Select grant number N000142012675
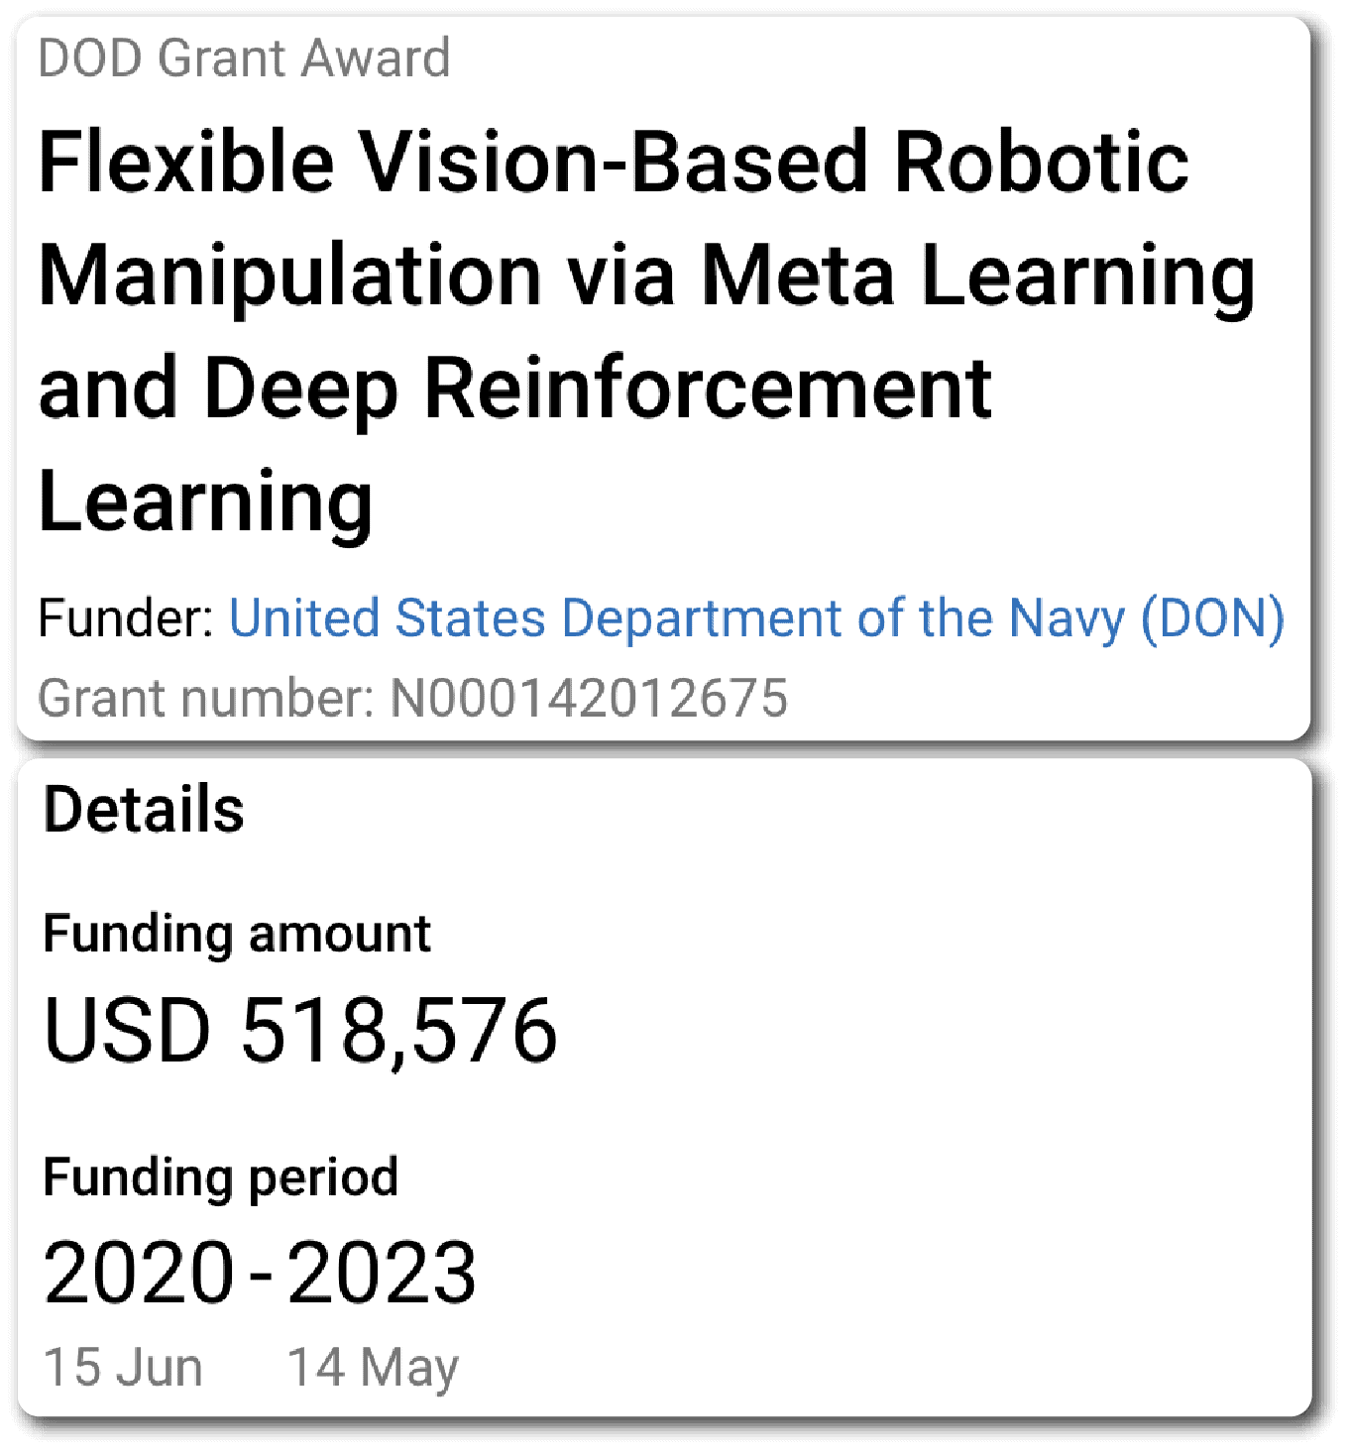 (589, 698)
